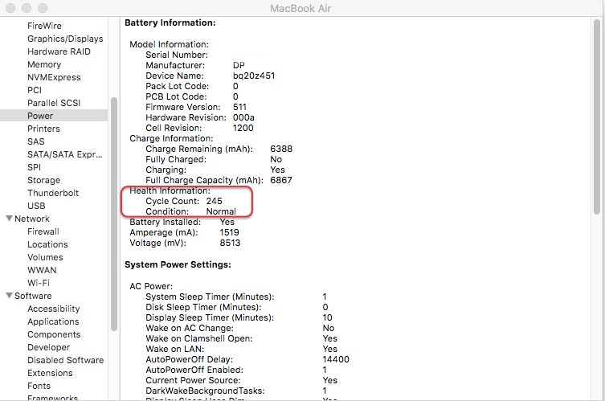This screenshot has width=605, height=401.
Task: Click the Battery Information heading
Action: pyautogui.click(x=170, y=23)
